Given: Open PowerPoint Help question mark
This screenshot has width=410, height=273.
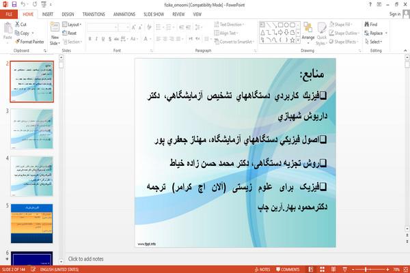Looking at the screenshot, I should [370, 5].
